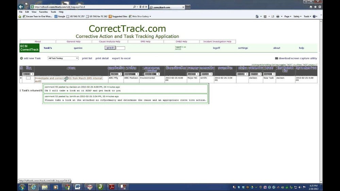Click the volume speaker icon in system tray

coord(300,187)
